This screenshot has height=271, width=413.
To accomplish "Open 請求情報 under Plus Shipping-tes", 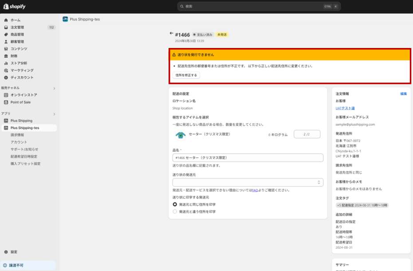I will [17, 135].
